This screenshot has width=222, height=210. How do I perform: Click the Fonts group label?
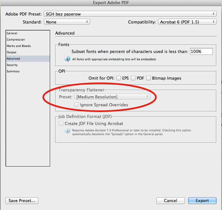point(64,45)
